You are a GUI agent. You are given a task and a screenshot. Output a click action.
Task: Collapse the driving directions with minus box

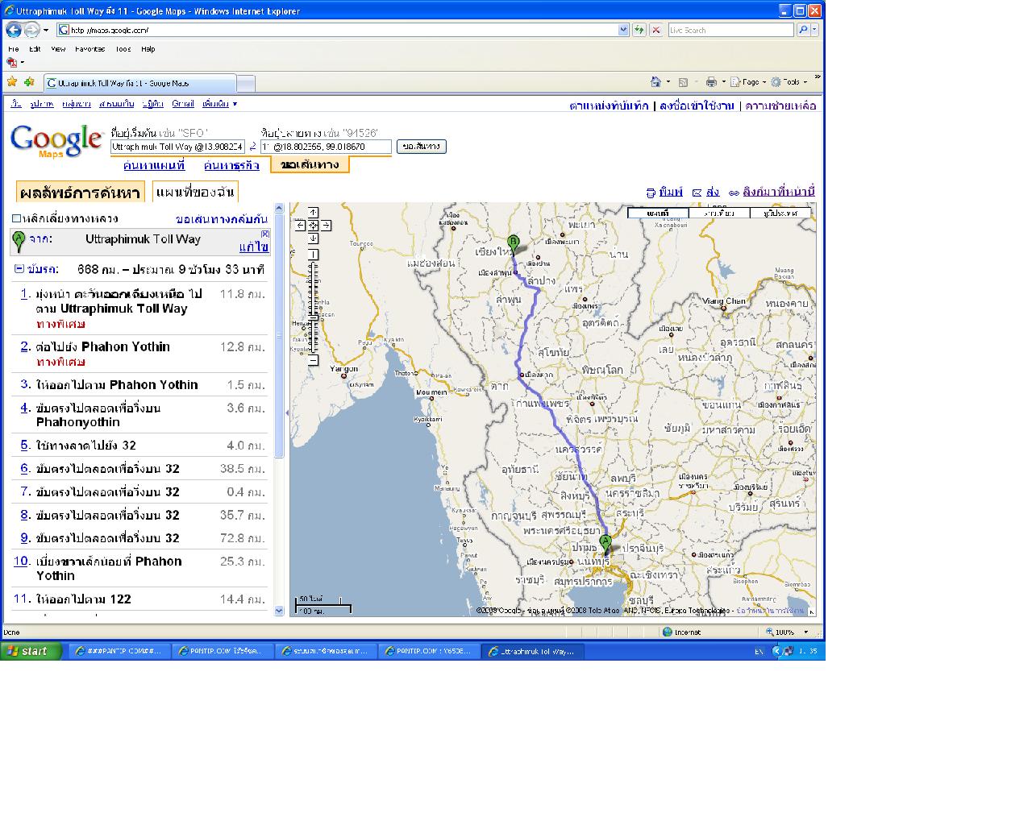[19, 269]
